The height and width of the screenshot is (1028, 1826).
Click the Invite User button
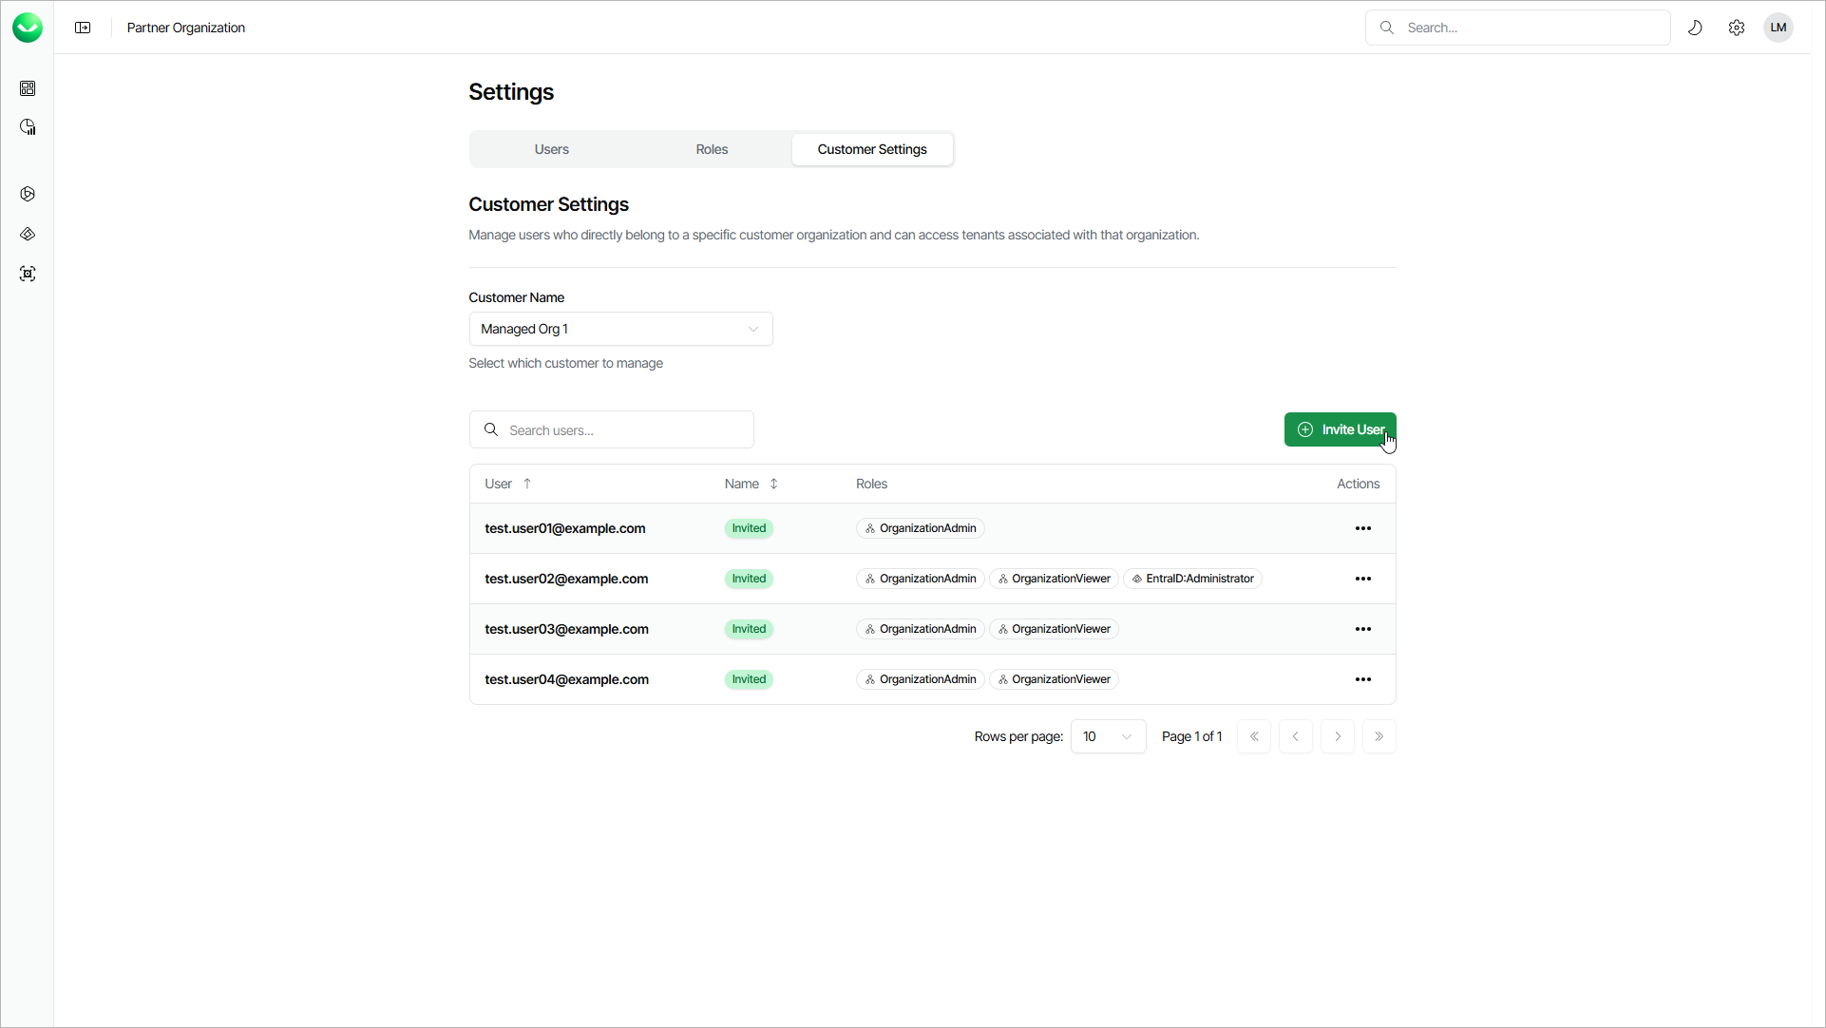[x=1340, y=429]
